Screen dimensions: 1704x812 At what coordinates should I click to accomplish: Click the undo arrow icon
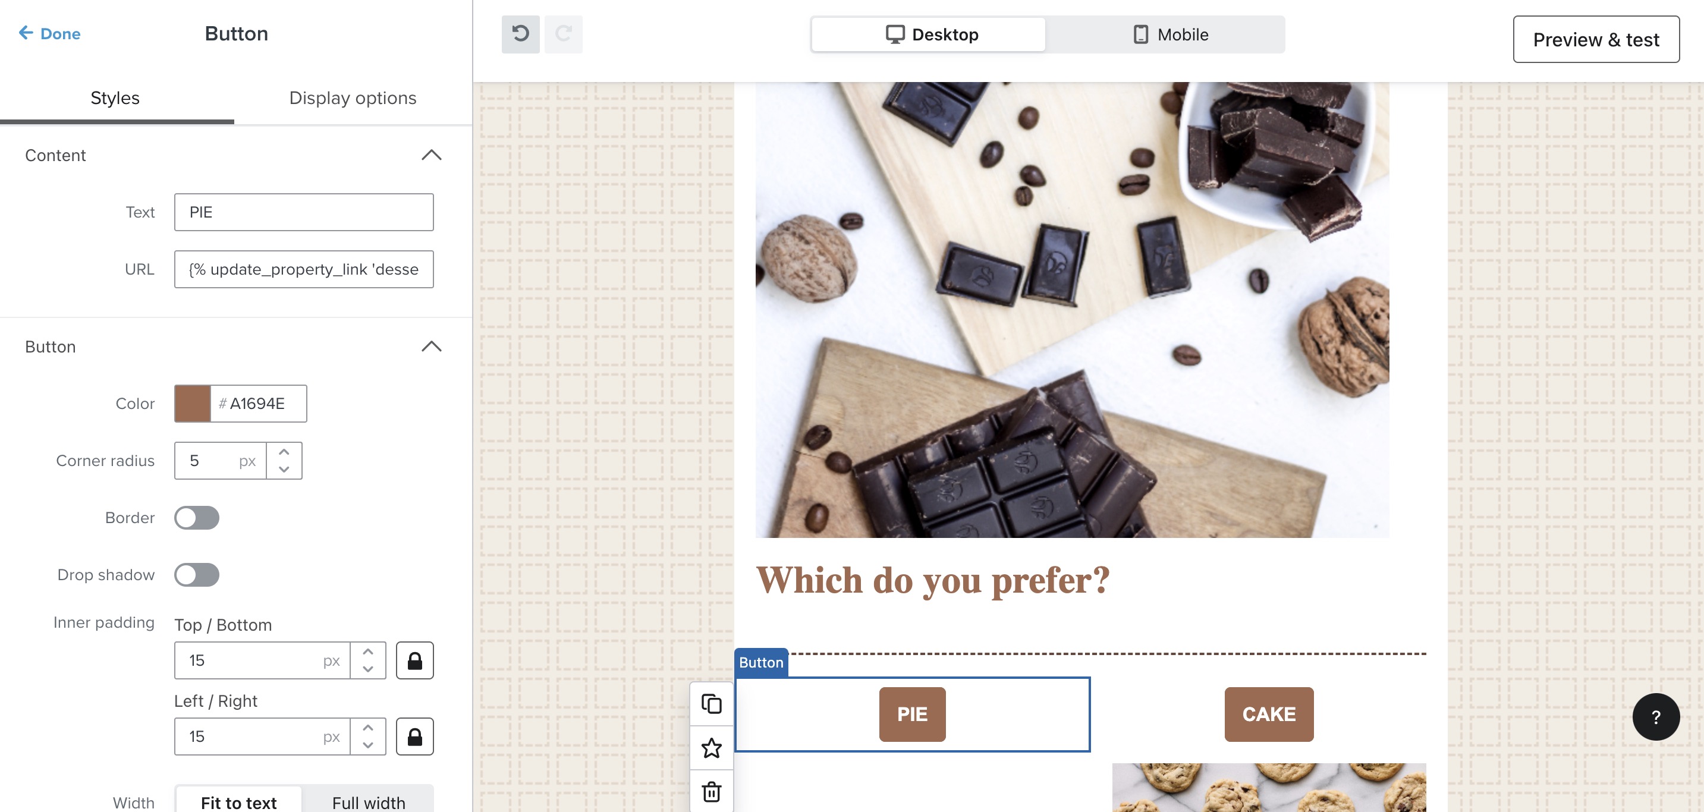tap(520, 34)
